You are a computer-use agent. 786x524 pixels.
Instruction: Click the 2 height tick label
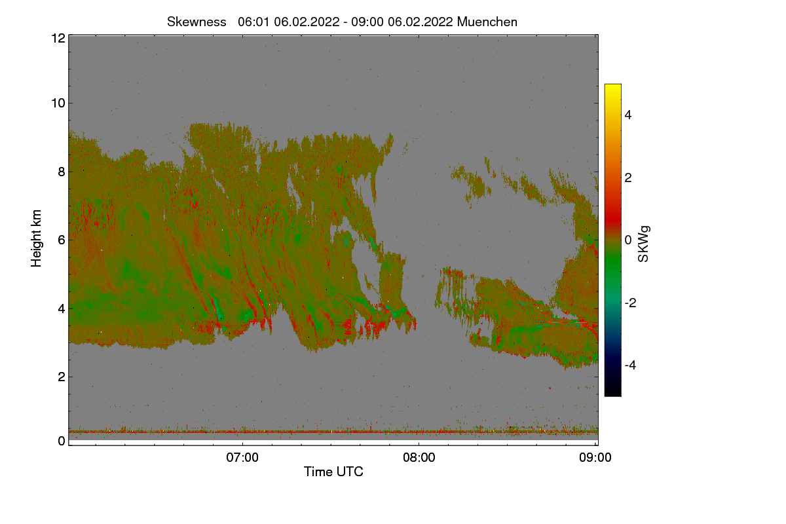(62, 377)
